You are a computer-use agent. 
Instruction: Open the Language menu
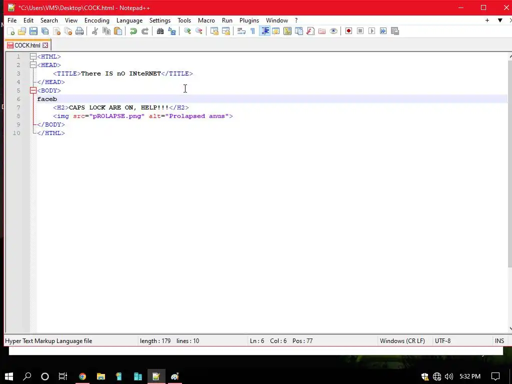(x=129, y=20)
